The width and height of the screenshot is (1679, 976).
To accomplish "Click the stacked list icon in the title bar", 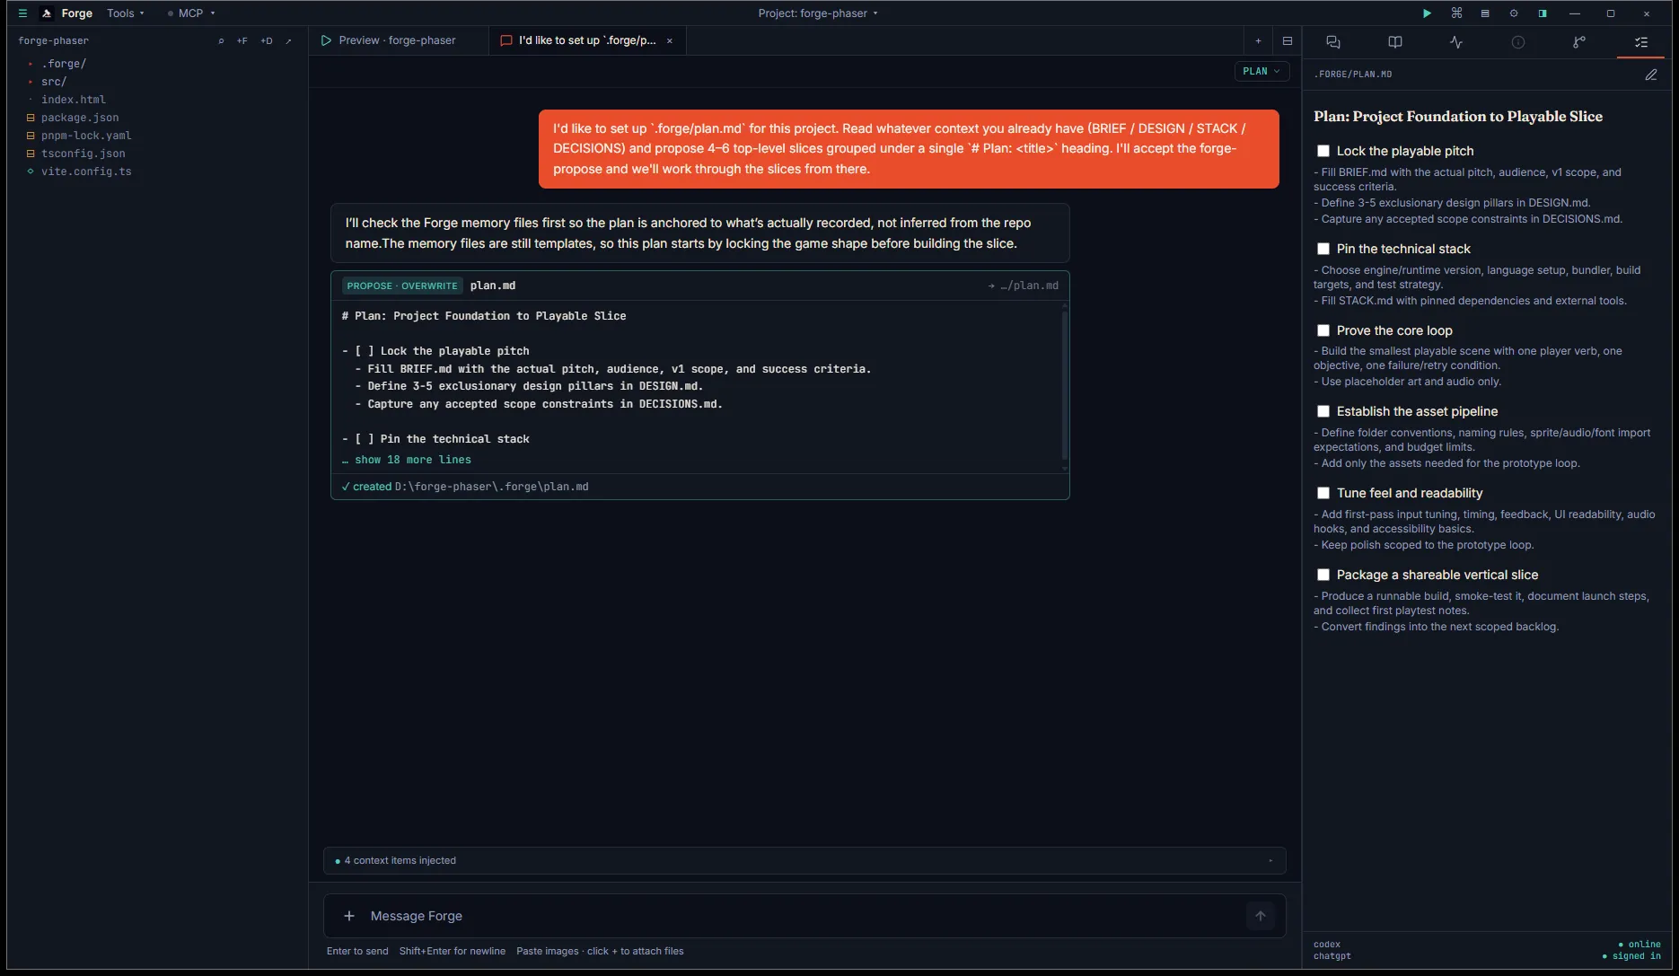I will 1485,13.
